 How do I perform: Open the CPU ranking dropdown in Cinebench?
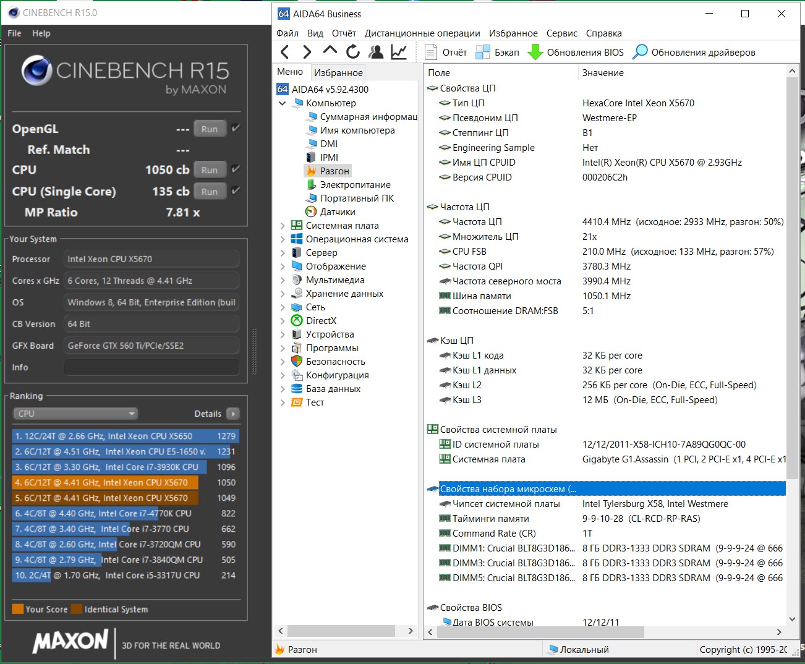[75, 414]
